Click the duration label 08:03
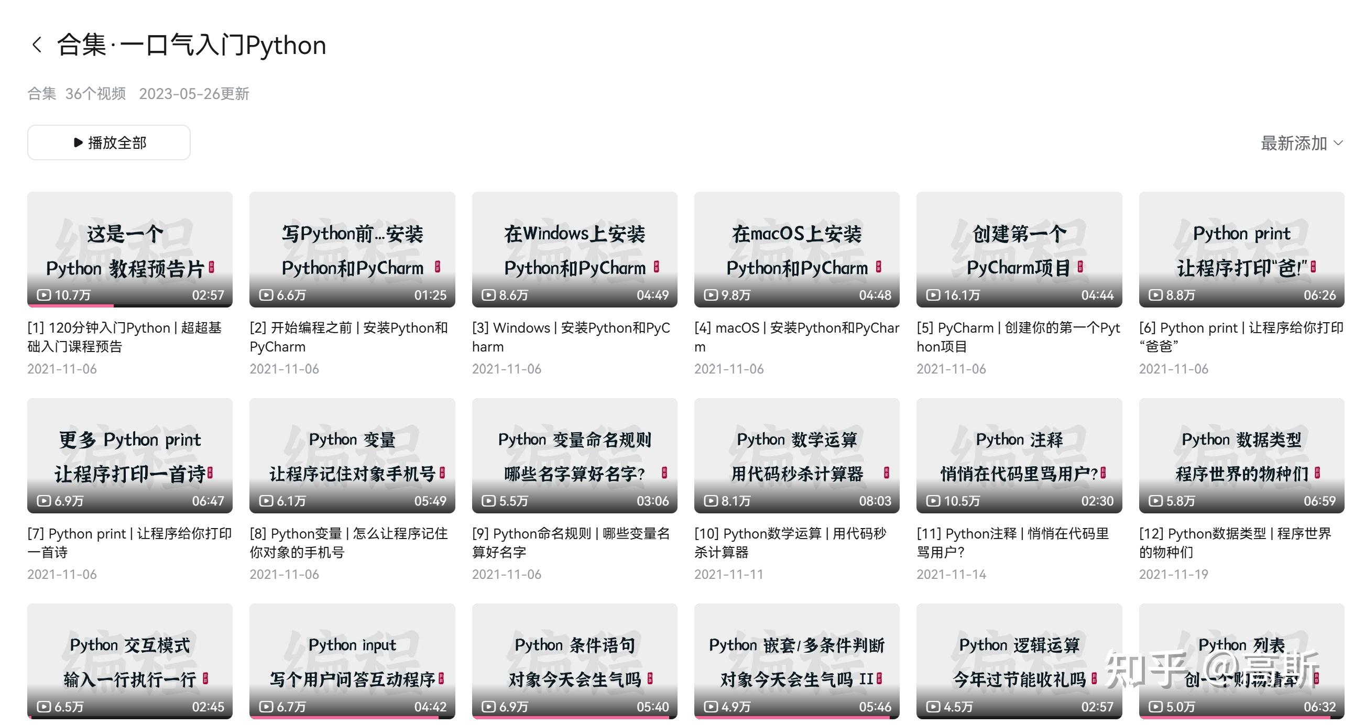Viewport: 1354px width, 725px height. coord(875,501)
